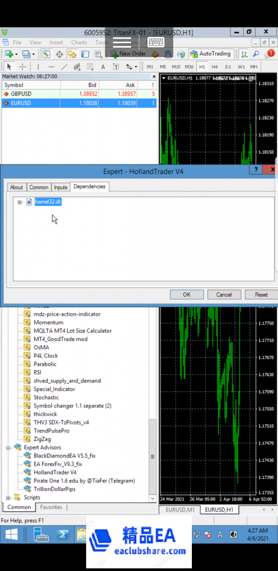Switch to Navigator Favorites tab

click(51, 507)
